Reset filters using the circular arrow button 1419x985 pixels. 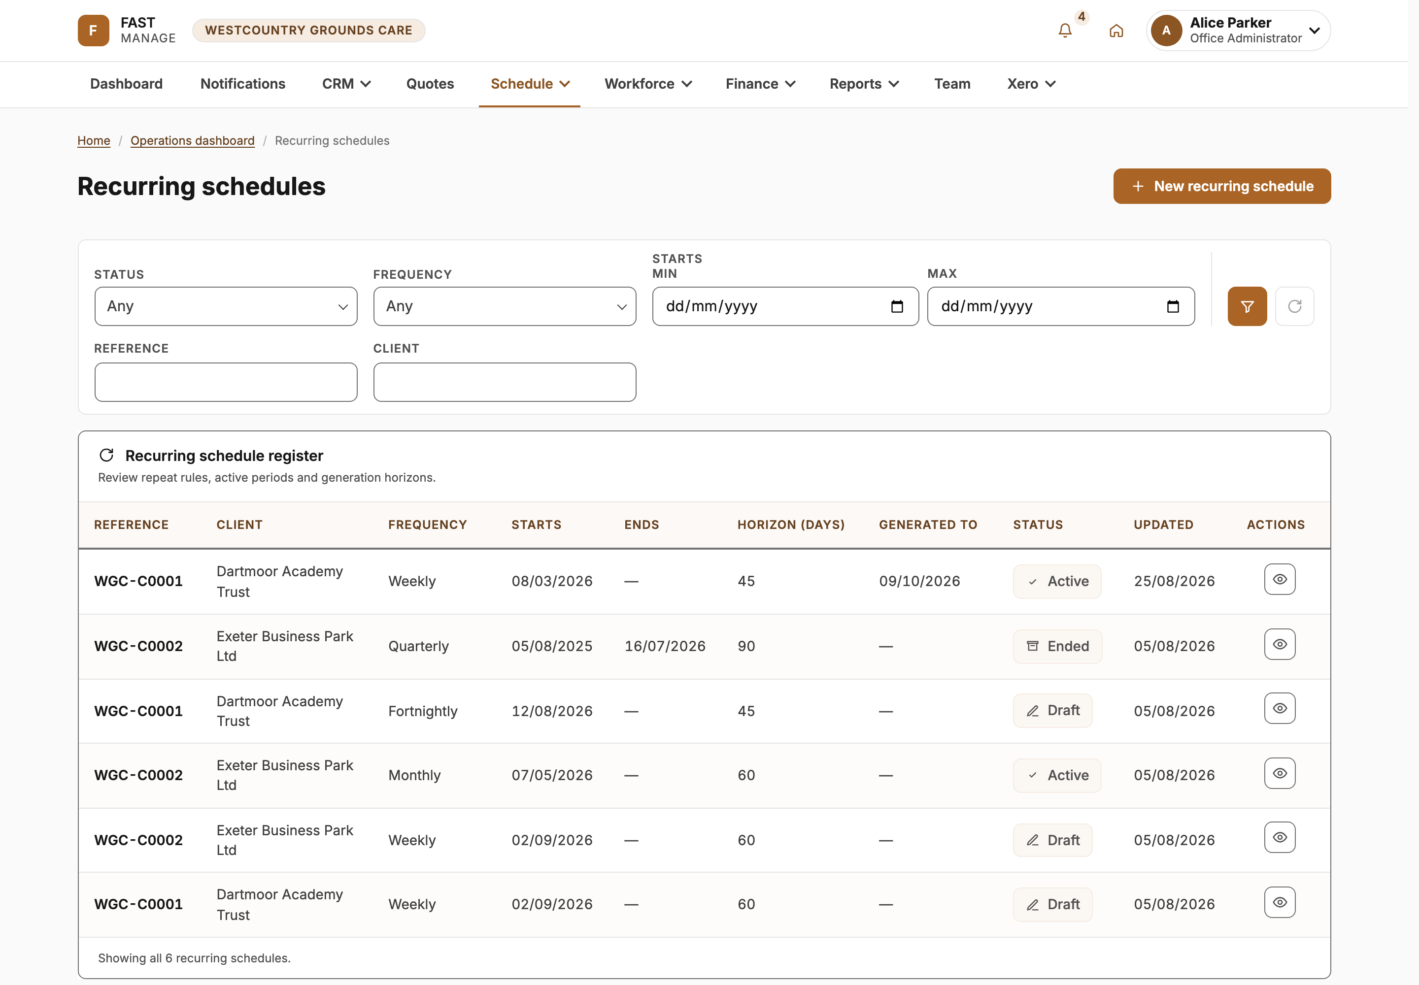click(1294, 306)
